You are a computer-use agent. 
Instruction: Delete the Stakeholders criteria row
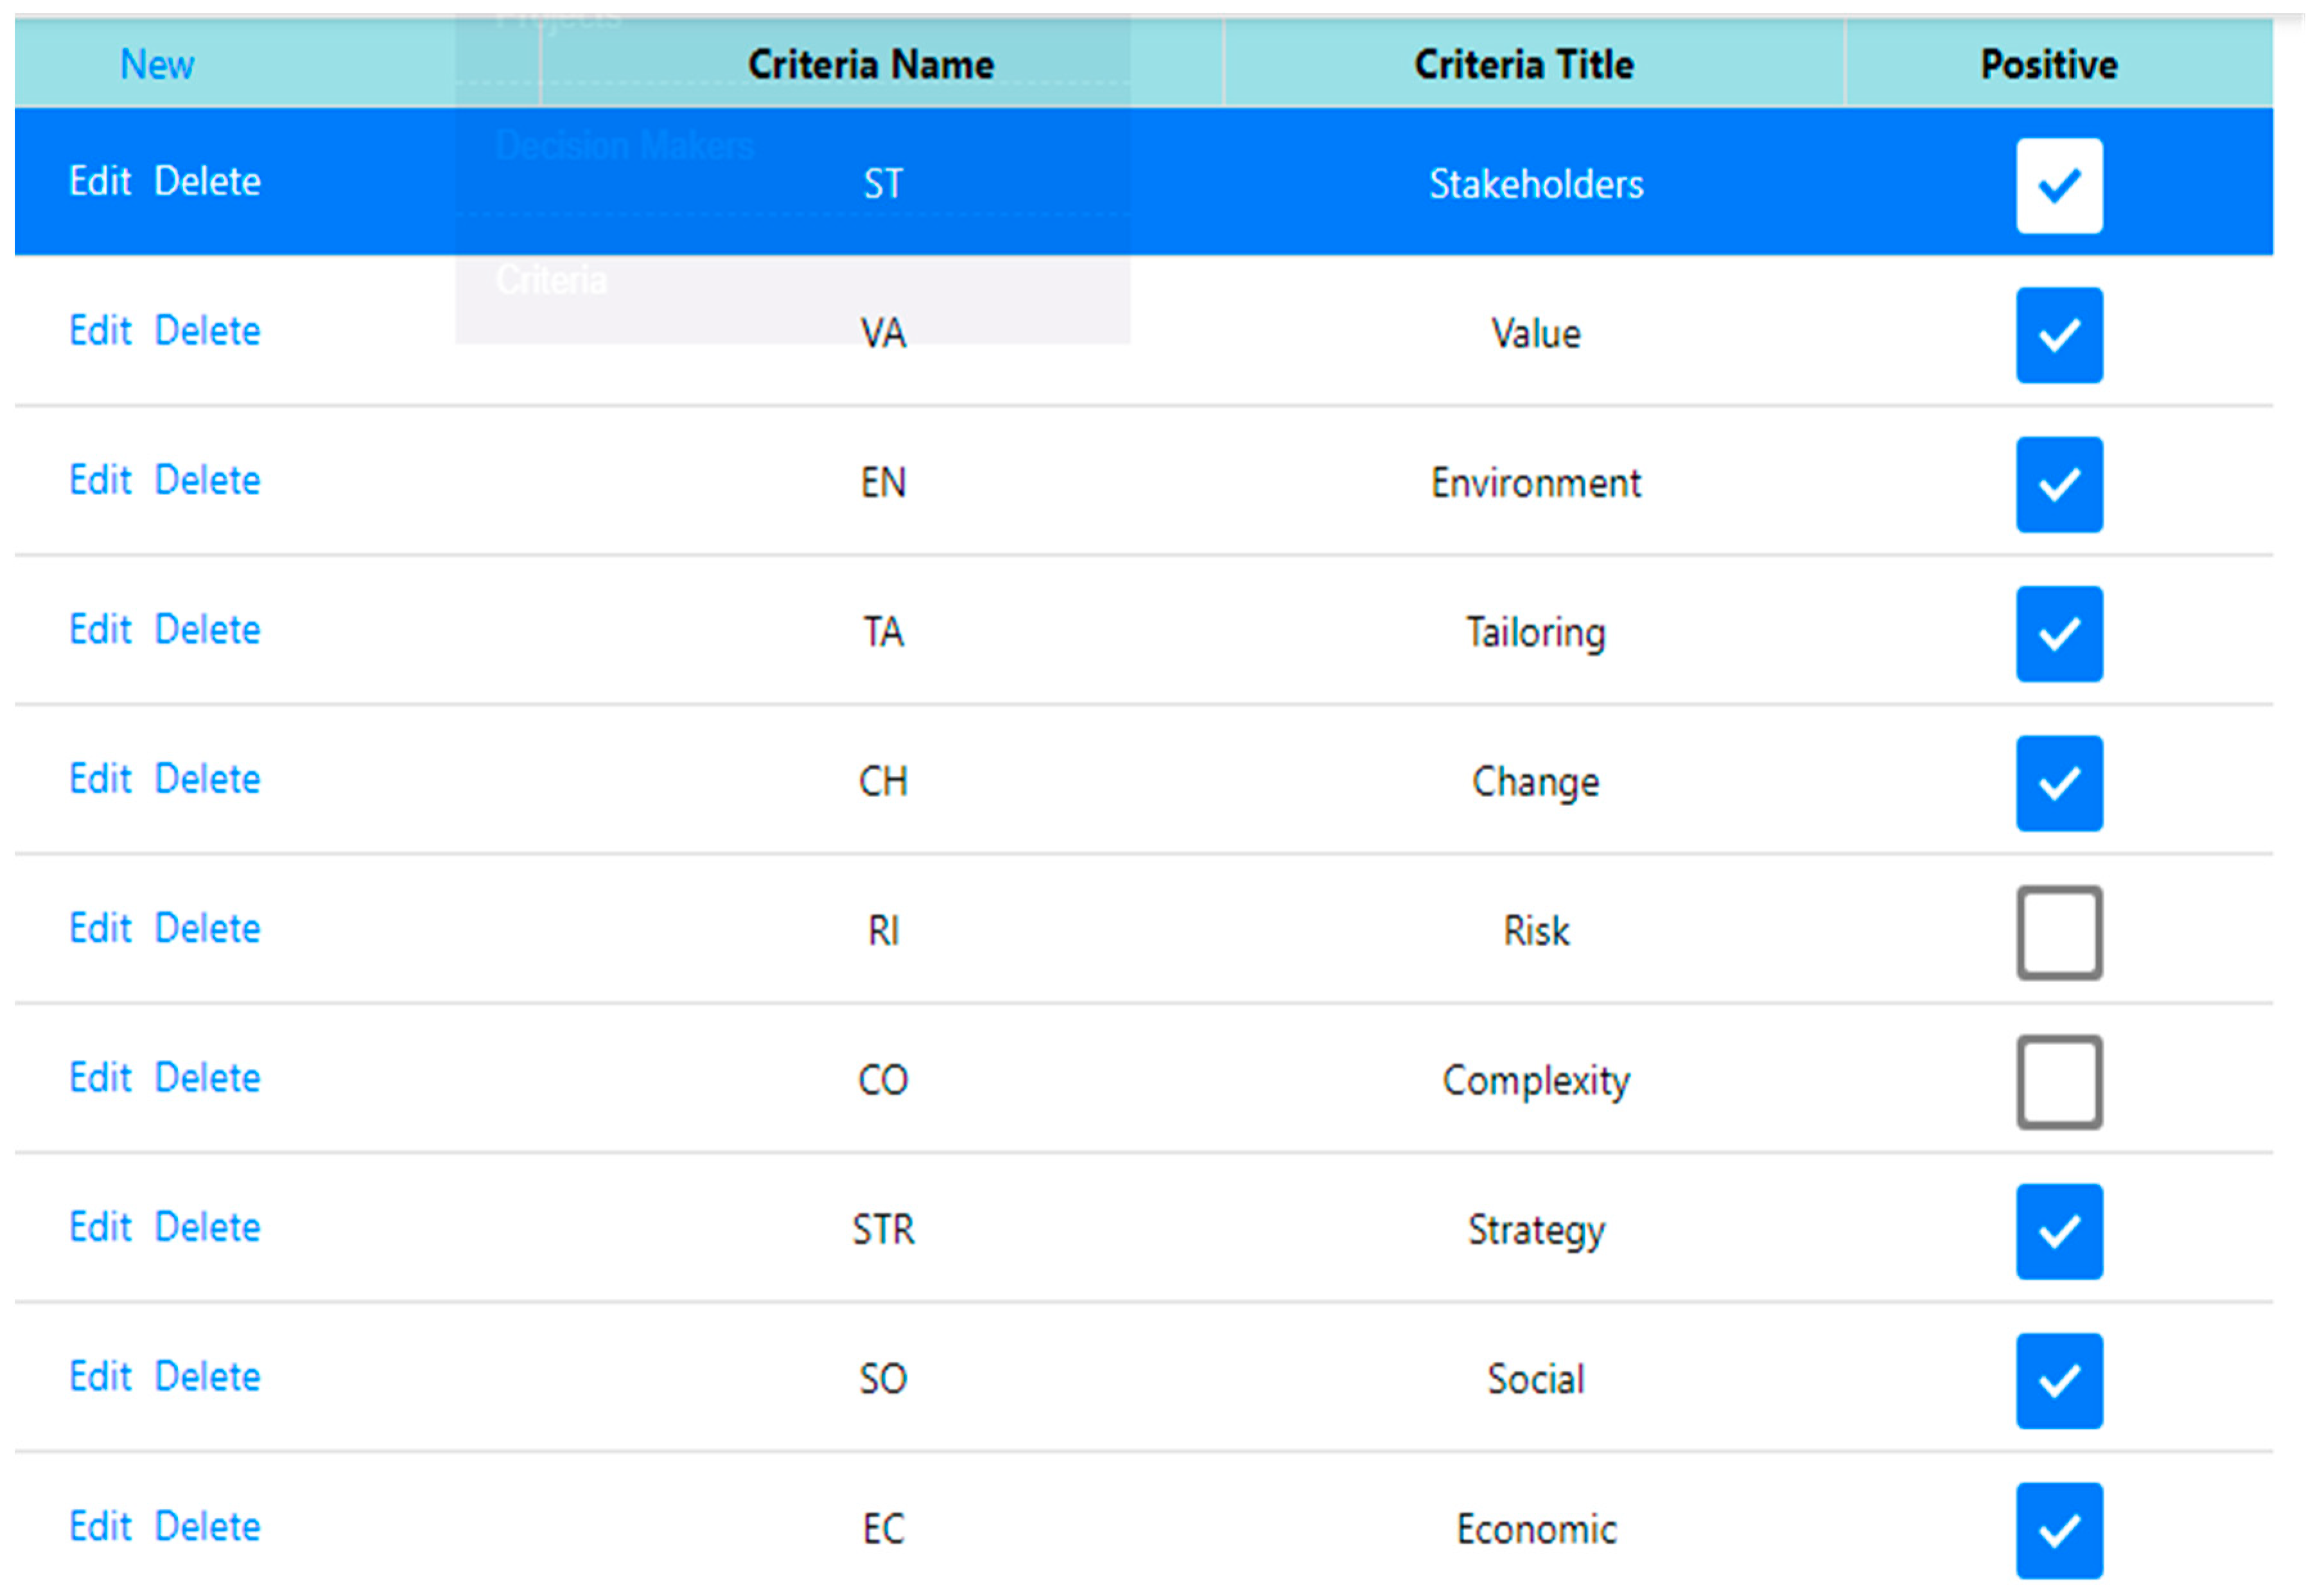click(208, 182)
